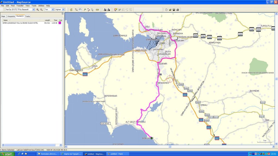Click the Send to Device icon

pyautogui.click(x=105, y=10)
